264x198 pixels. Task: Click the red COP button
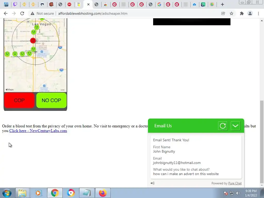coord(19,100)
